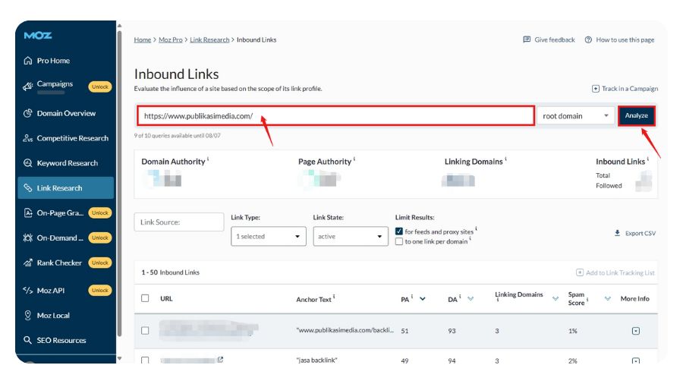The height and width of the screenshot is (384, 683).
Task: Click the Give feedback speech icon
Action: tap(527, 39)
